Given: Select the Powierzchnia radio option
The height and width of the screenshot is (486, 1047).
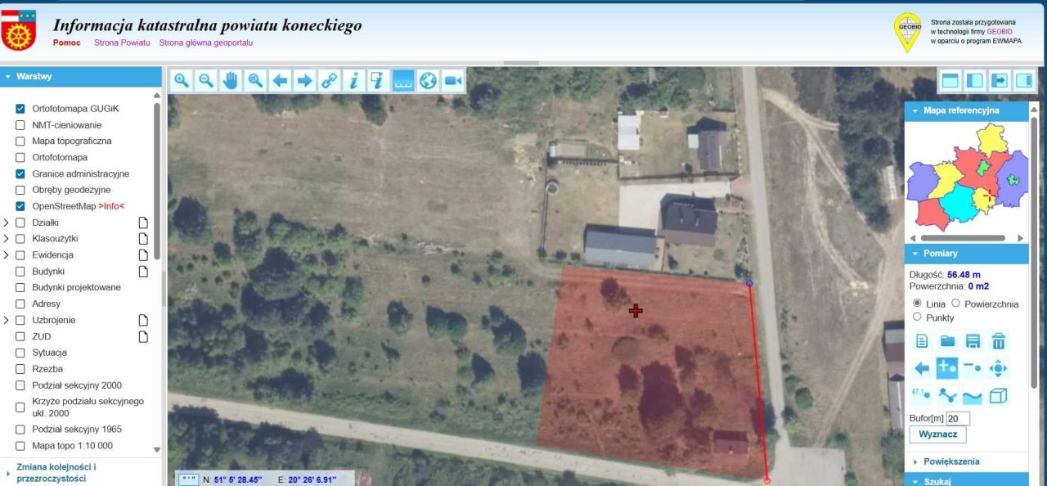Looking at the screenshot, I should click(955, 304).
